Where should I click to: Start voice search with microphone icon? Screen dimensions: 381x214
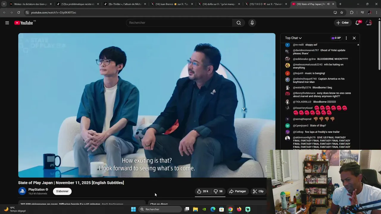pyautogui.click(x=252, y=23)
